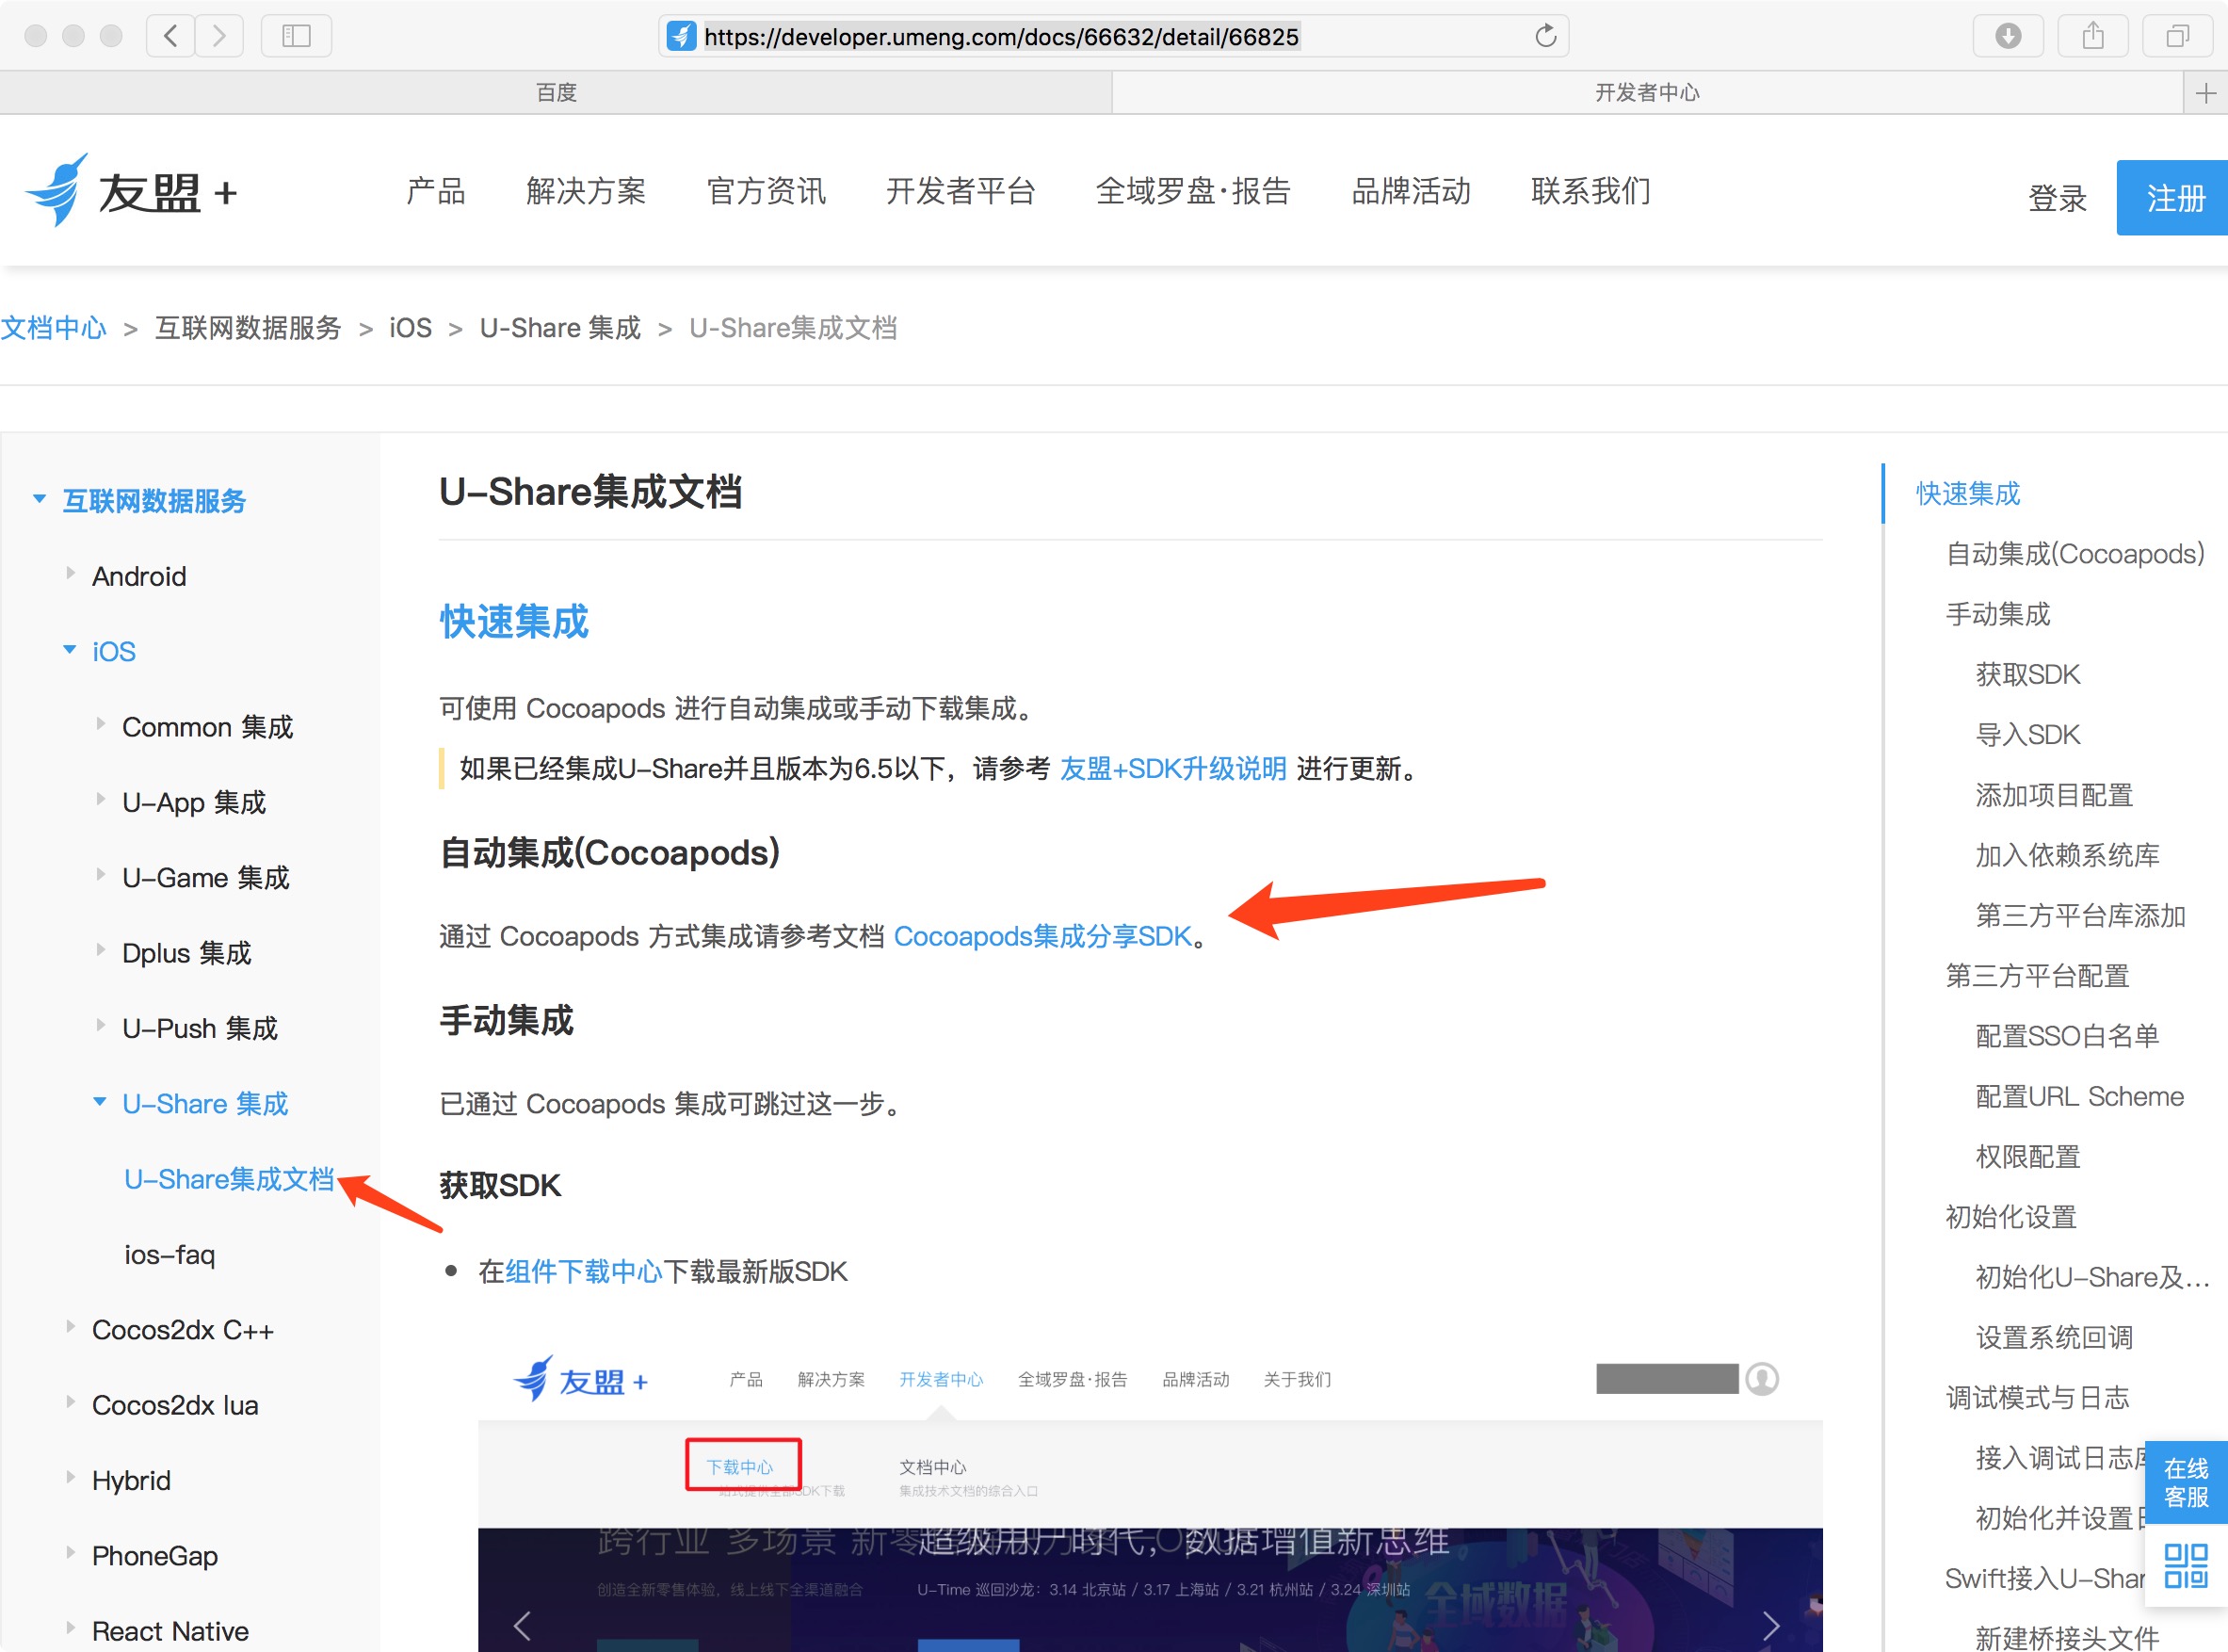
Task: Click the Umeng favicon in the address bar
Action: [682, 36]
